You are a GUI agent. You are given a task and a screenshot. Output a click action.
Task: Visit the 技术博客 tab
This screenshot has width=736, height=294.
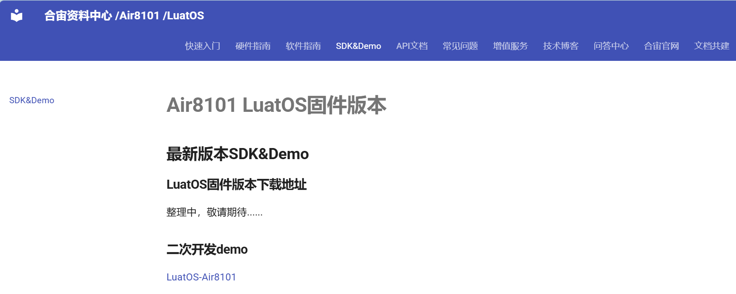tap(561, 46)
